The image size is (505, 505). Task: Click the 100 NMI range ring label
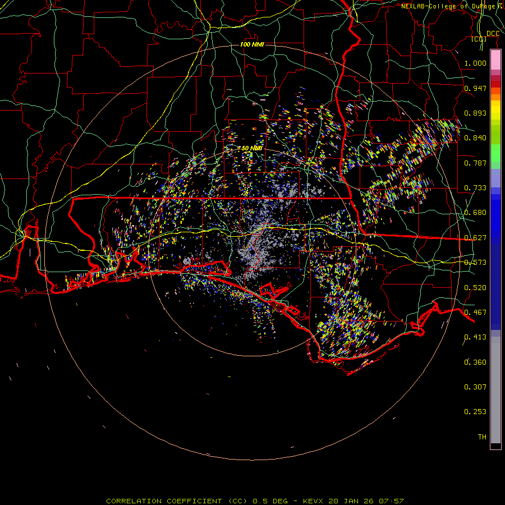[x=252, y=44]
